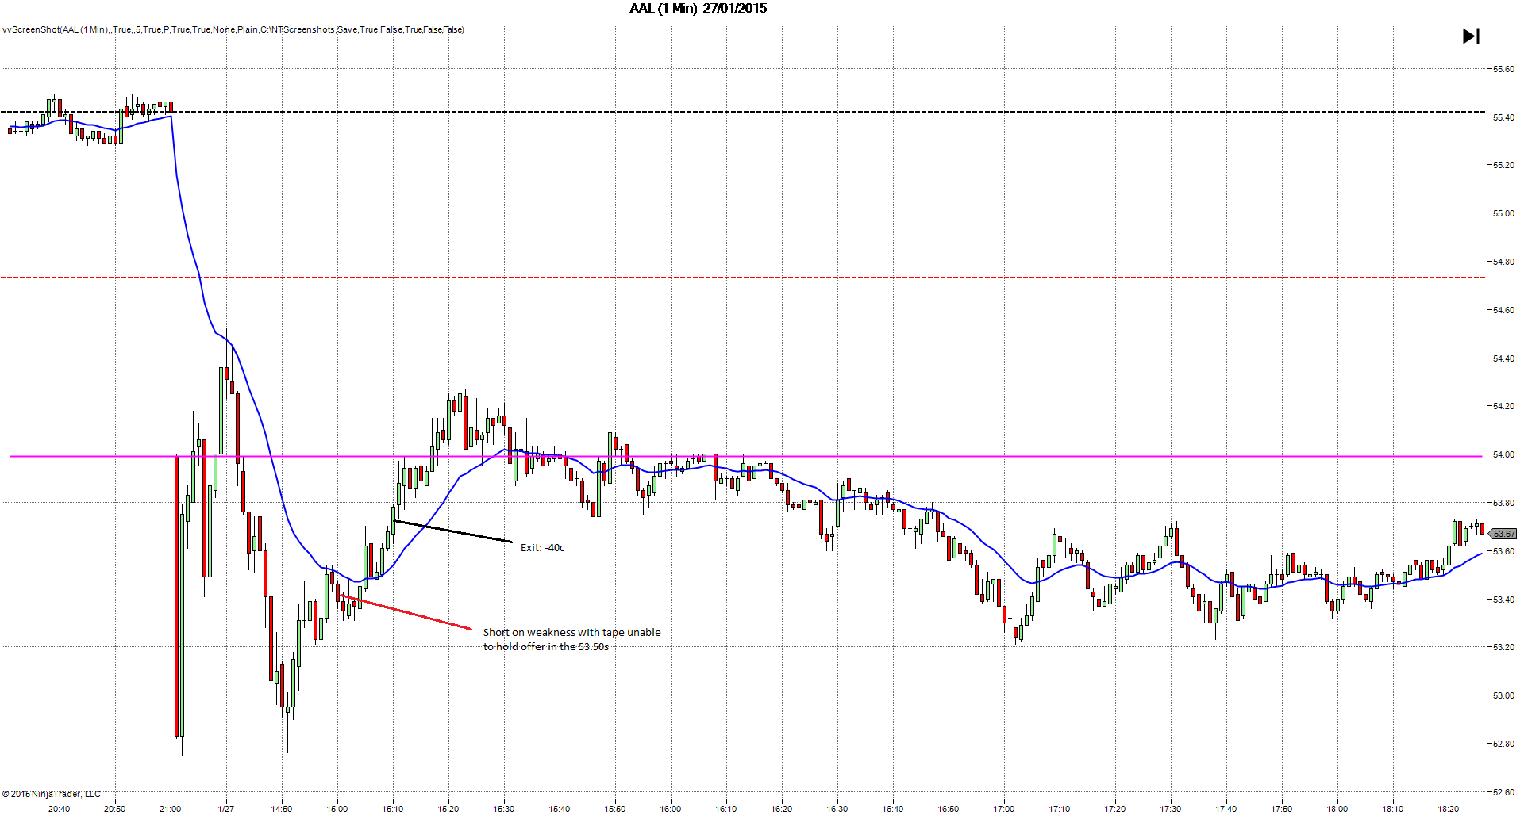Click the 17:20 time axis label
Screen dimensions: 1524x820
pyautogui.click(x=1114, y=809)
